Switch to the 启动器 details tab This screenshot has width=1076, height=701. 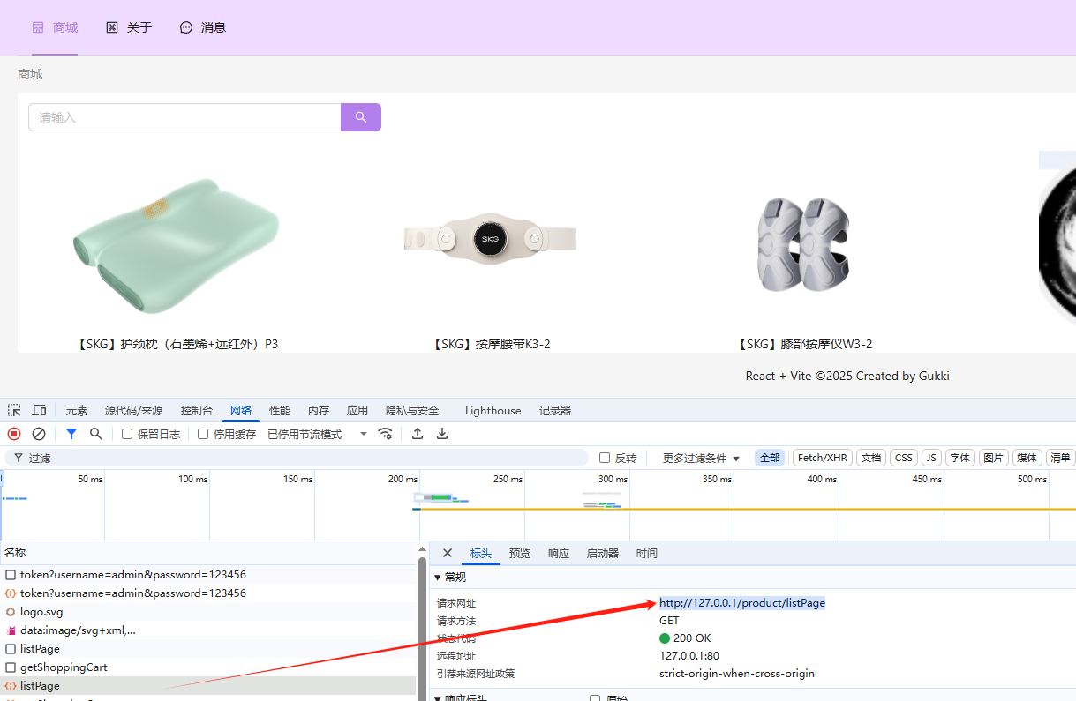(x=603, y=553)
